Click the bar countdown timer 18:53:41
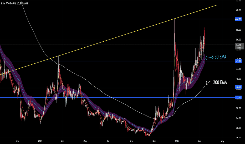245x144 pixels. [240, 48]
